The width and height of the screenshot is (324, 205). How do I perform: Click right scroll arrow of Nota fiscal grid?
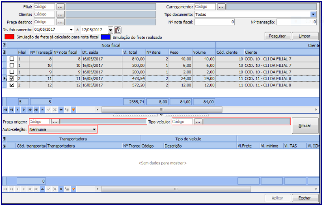point(316,110)
